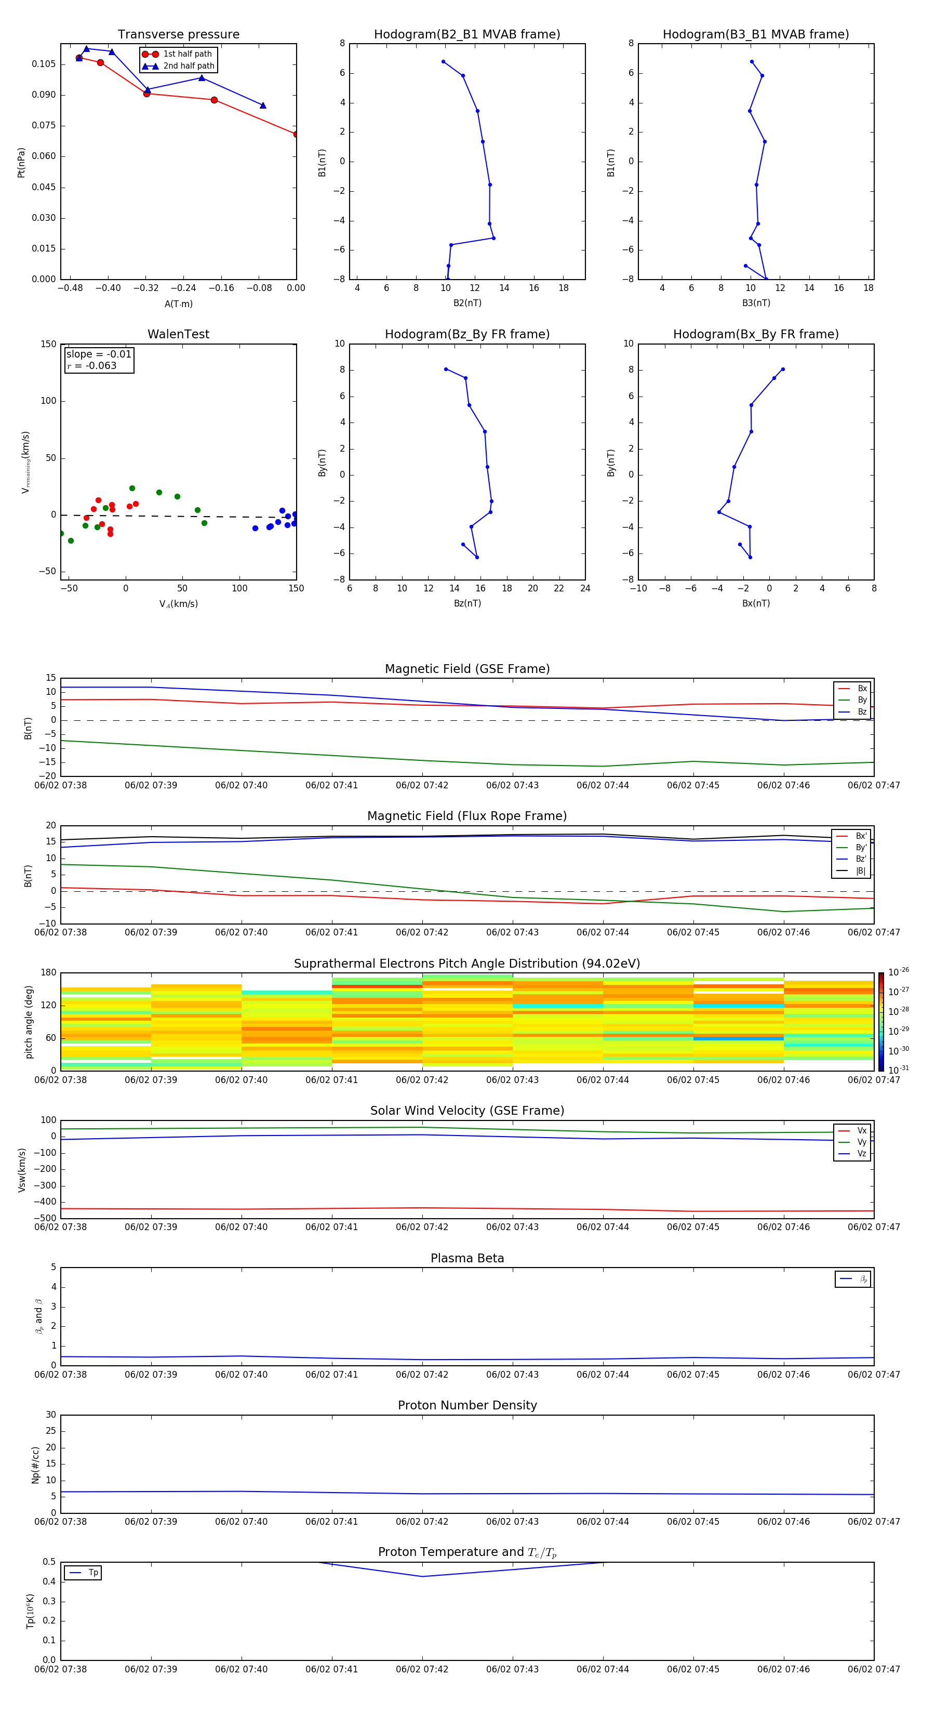Select the By entry in GSE magnetic field legend
The height and width of the screenshot is (1715, 935).
[x=852, y=700]
